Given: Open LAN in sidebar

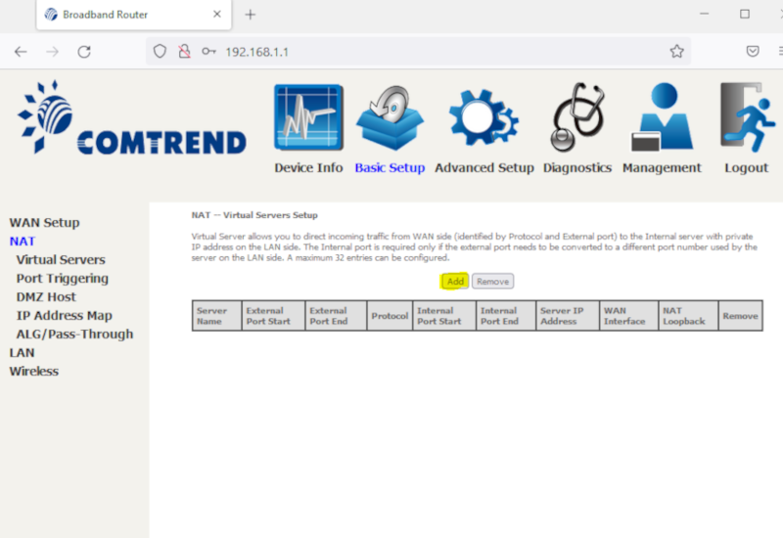Looking at the screenshot, I should pos(22,353).
